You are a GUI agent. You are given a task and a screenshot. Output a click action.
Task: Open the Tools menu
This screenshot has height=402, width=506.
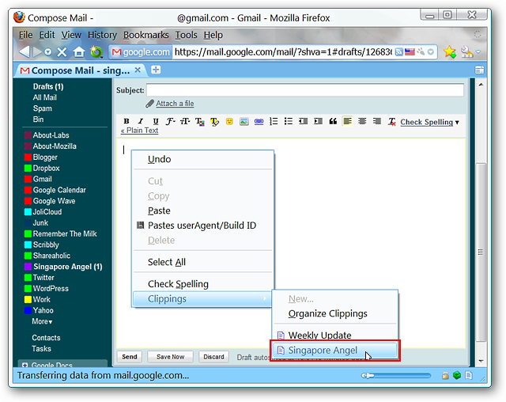(186, 35)
